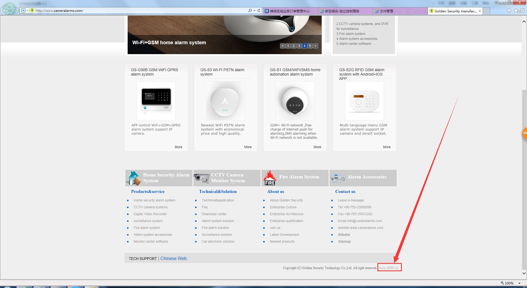Click More on GS-G90B alarm system card
The height and width of the screenshot is (288, 527).
pos(178,147)
